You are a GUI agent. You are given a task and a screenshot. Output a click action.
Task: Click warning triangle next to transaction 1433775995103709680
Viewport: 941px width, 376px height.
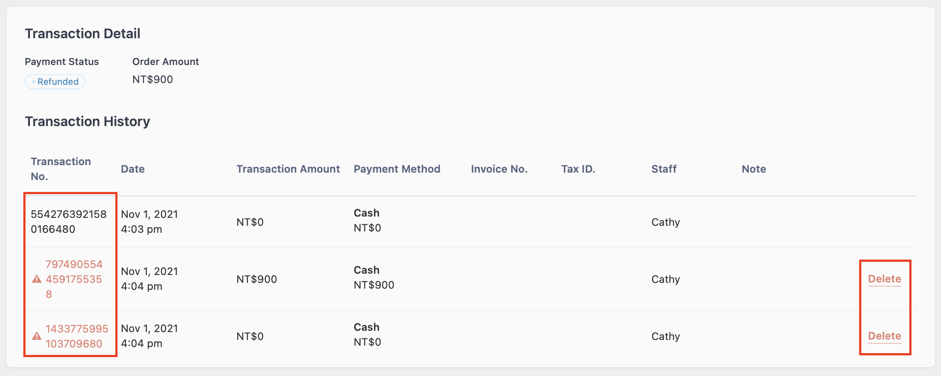[37, 336]
